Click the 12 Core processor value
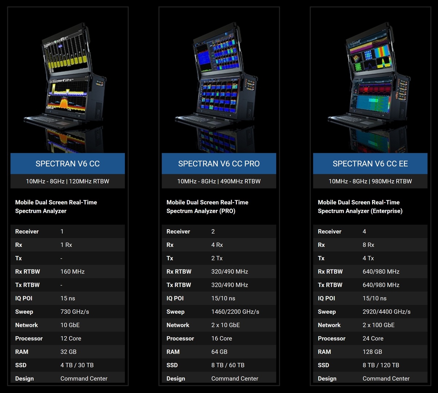The width and height of the screenshot is (438, 393). click(x=71, y=339)
